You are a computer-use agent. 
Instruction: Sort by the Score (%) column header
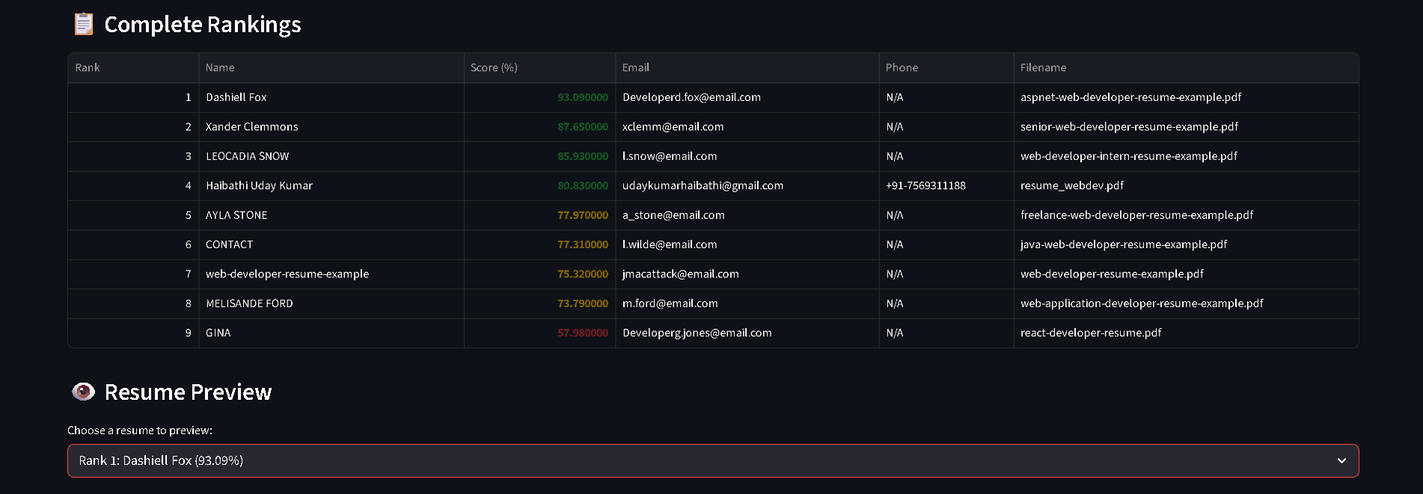pos(539,68)
